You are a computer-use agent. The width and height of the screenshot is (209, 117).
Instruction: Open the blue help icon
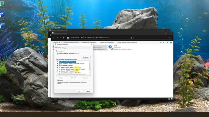(171, 43)
